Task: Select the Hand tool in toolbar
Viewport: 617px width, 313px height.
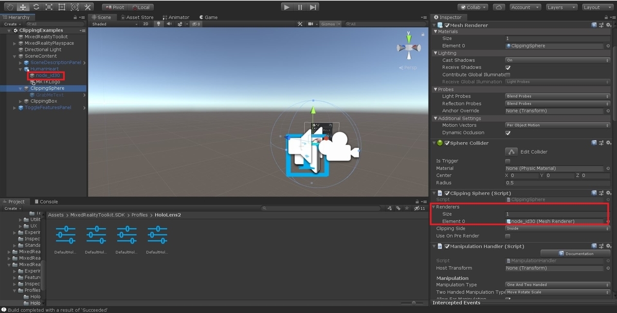Action: click(x=10, y=7)
